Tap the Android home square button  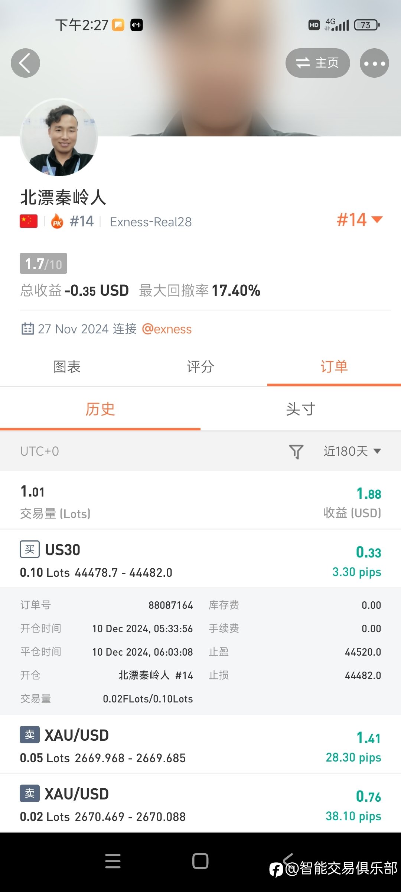200,861
